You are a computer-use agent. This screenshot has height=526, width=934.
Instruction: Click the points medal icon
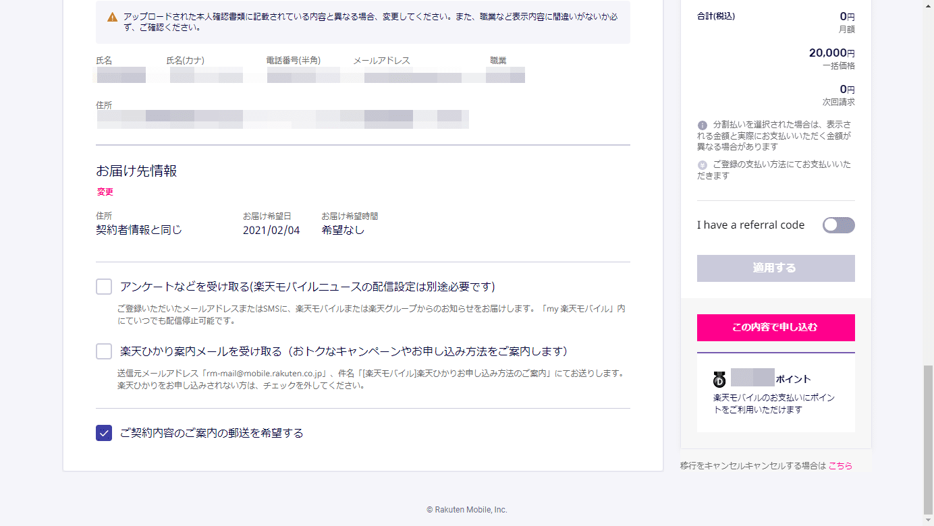point(719,379)
